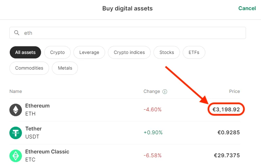Select the All assets filter
This screenshot has height=167, width=261.
click(x=25, y=53)
